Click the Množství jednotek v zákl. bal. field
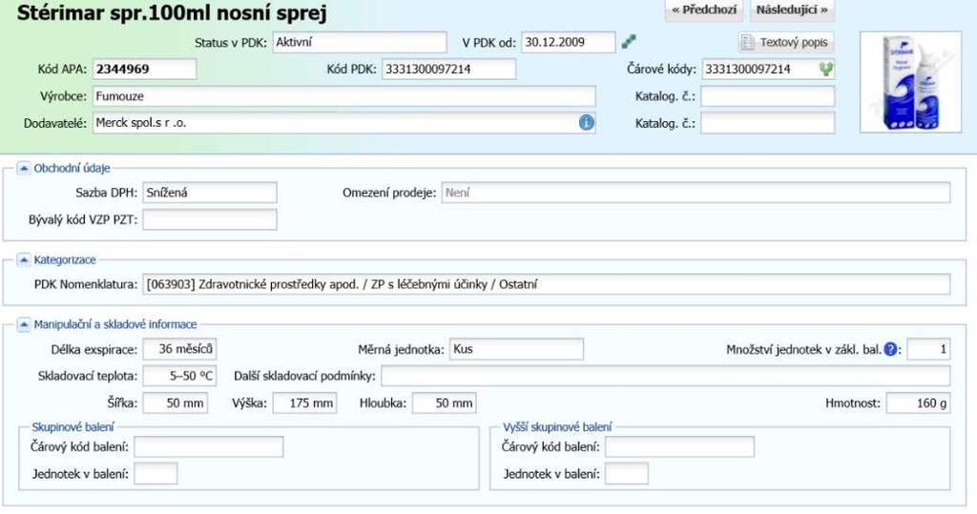977x514 pixels. click(928, 349)
